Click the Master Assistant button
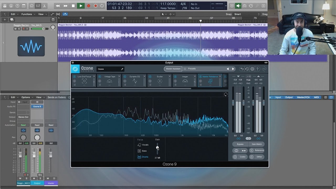 tap(173, 69)
